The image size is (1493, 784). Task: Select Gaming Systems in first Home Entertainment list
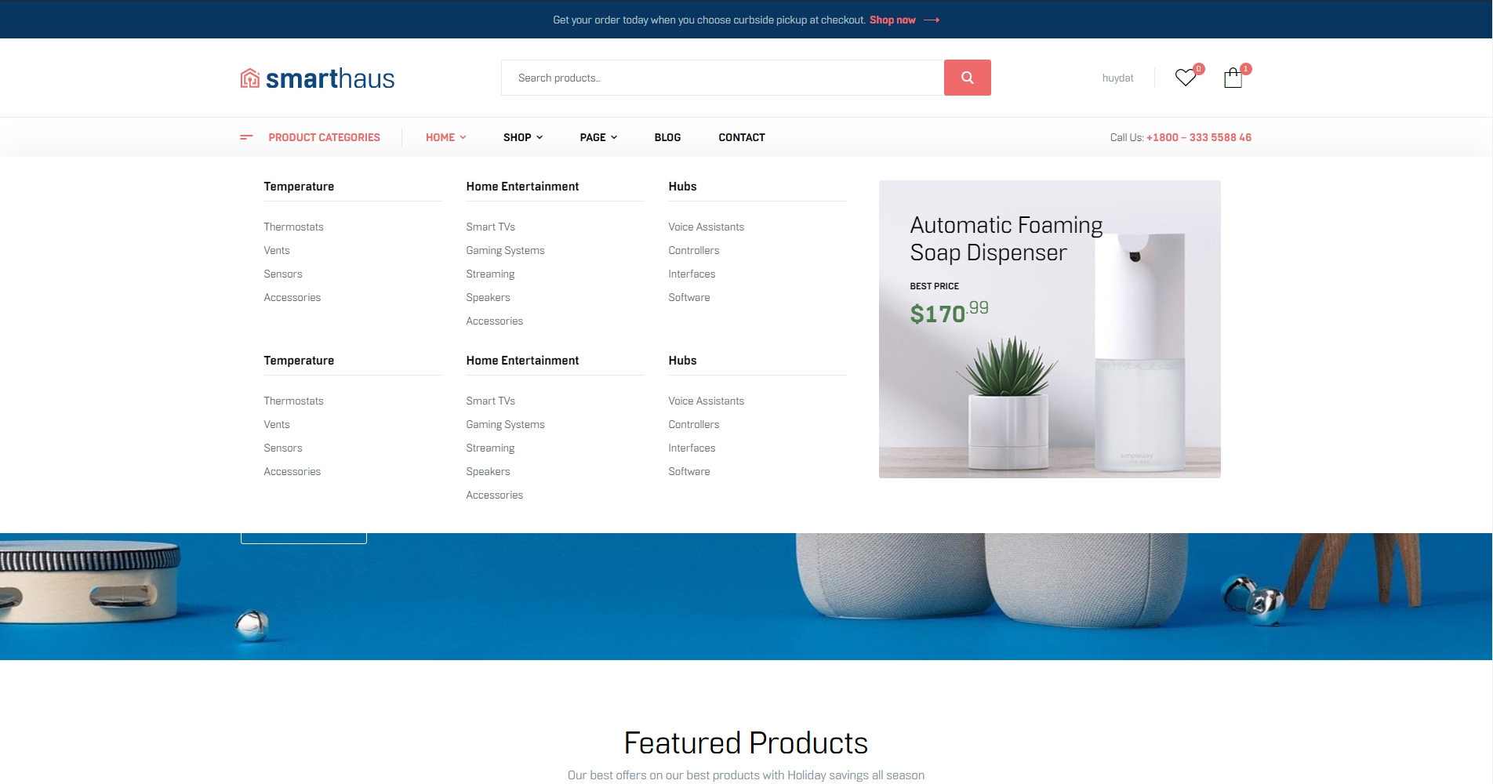(x=505, y=250)
